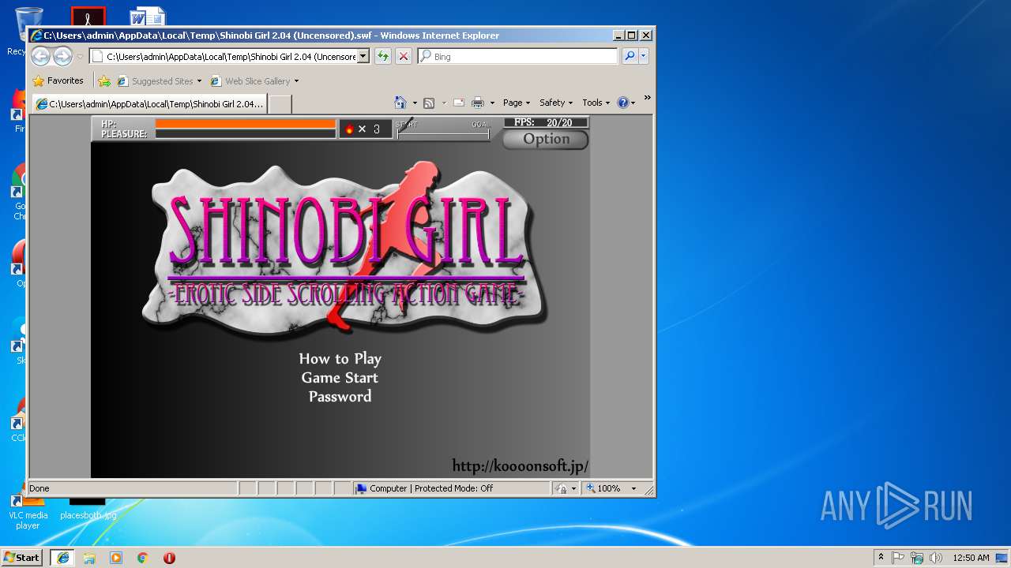The height and width of the screenshot is (568, 1011).
Task: Select How to Play in game menu
Action: click(340, 359)
